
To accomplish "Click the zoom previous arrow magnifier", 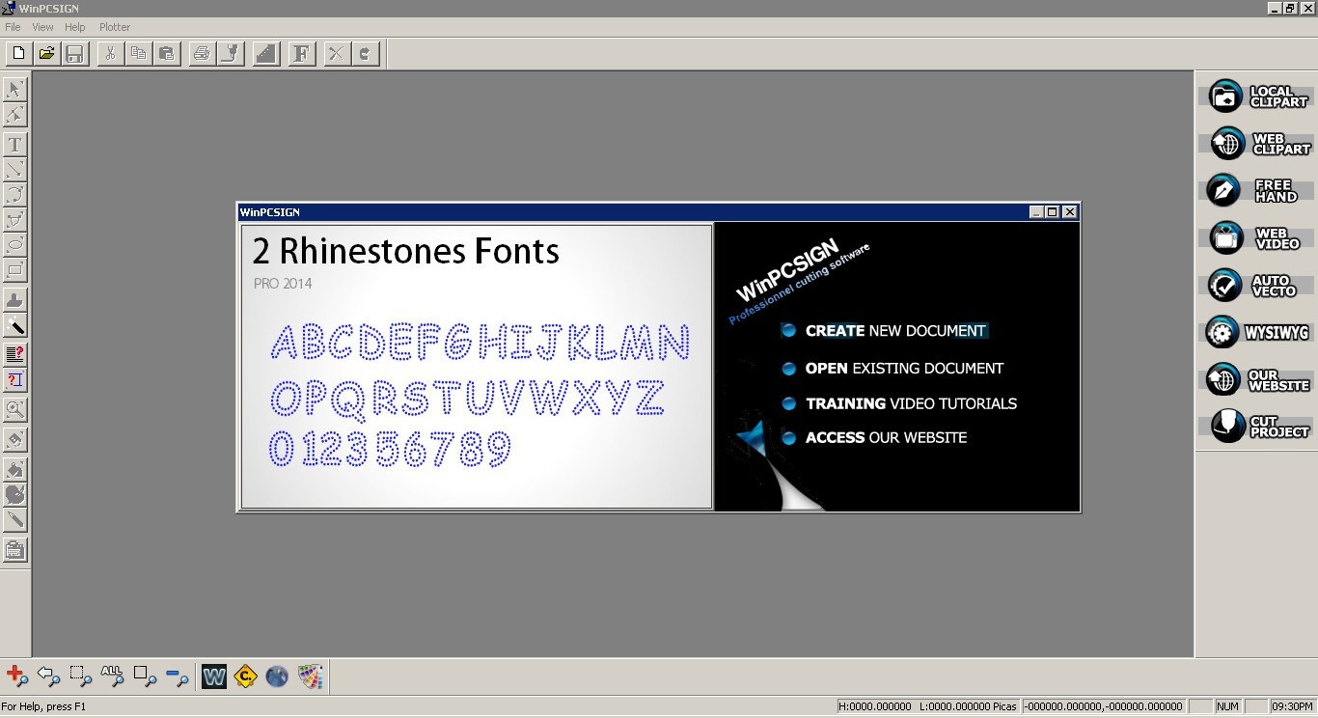I will coord(48,677).
